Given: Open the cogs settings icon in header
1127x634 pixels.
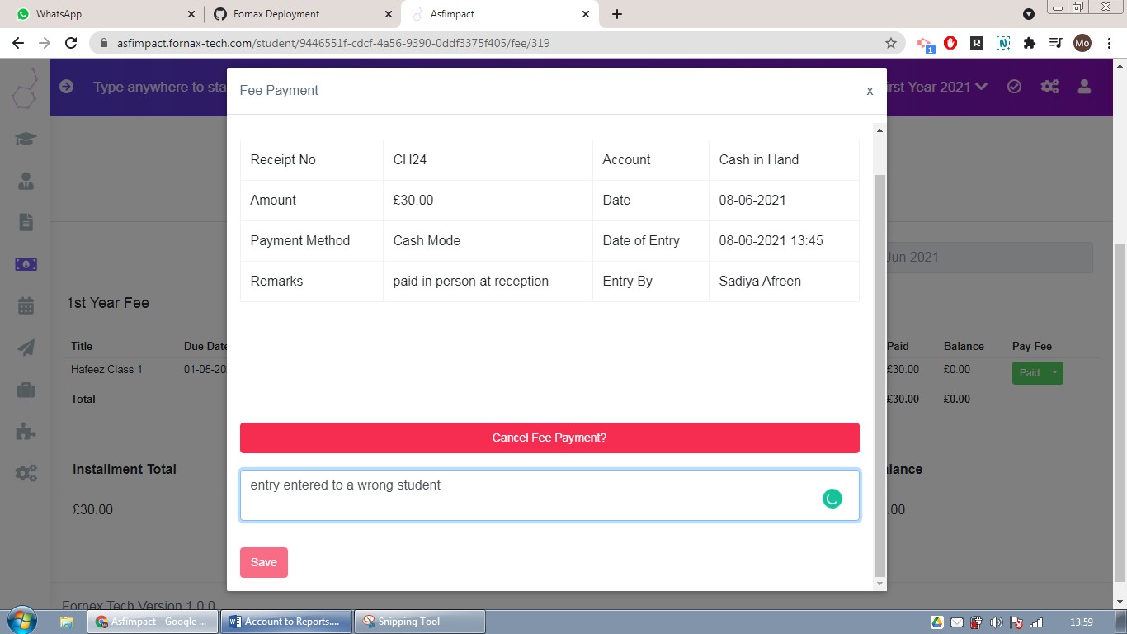Looking at the screenshot, I should coord(1049,87).
